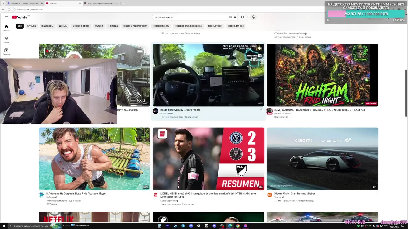
Task: Open the more-options menu for the POLICEMAN video
Action: (263, 110)
